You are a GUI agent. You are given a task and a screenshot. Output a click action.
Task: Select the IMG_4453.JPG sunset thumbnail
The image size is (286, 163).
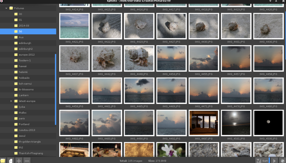[171, 58]
